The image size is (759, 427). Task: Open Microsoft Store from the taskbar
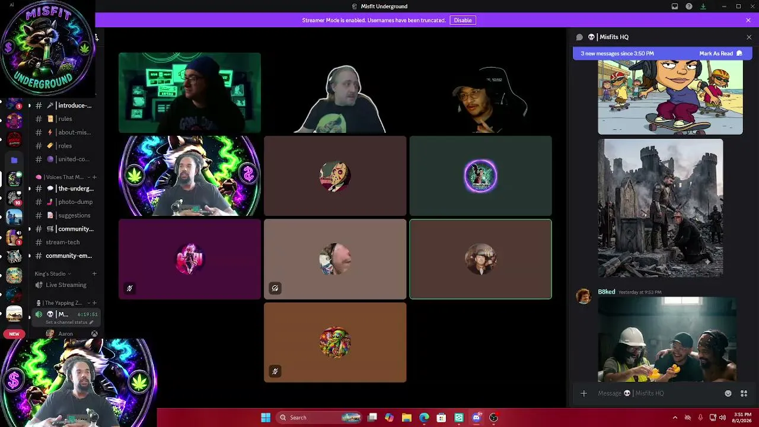pyautogui.click(x=441, y=418)
